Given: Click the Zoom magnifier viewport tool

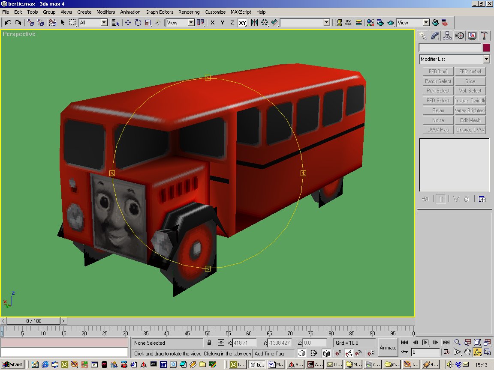Looking at the screenshot, I should point(458,343).
